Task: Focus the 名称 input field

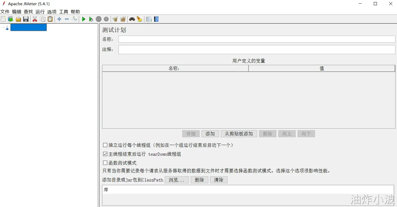Action: (x=257, y=39)
